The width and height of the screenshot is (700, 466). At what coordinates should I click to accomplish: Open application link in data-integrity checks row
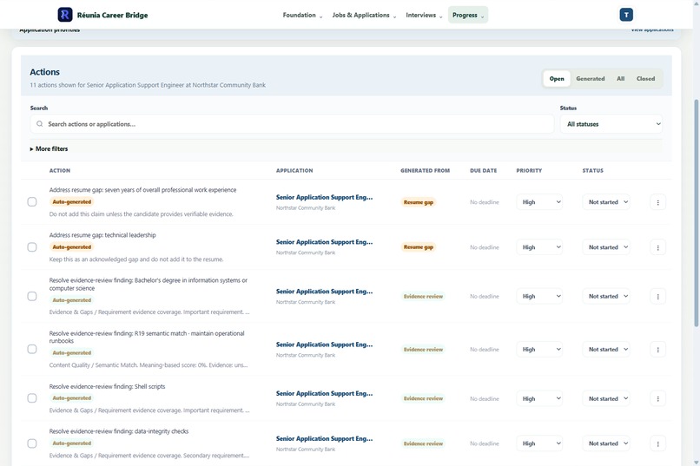(324, 438)
